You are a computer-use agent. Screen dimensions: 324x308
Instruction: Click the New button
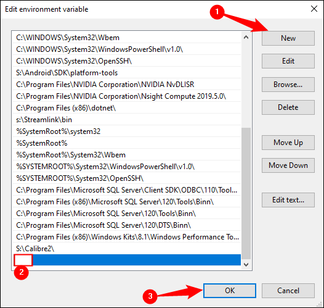[x=288, y=38]
